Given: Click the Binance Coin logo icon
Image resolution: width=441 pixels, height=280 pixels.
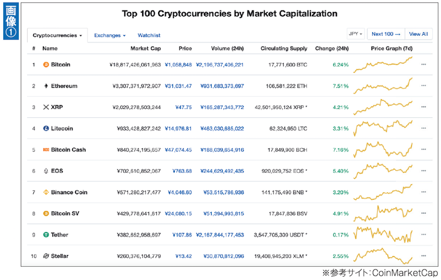Looking at the screenshot, I should (46, 193).
